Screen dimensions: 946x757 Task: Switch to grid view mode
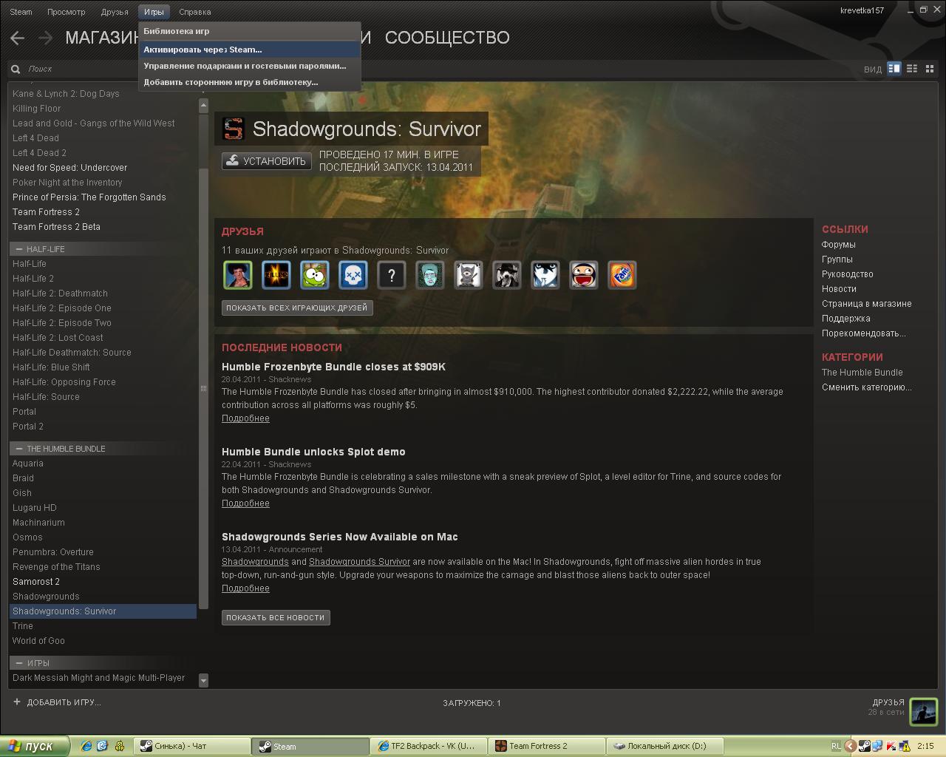click(930, 69)
